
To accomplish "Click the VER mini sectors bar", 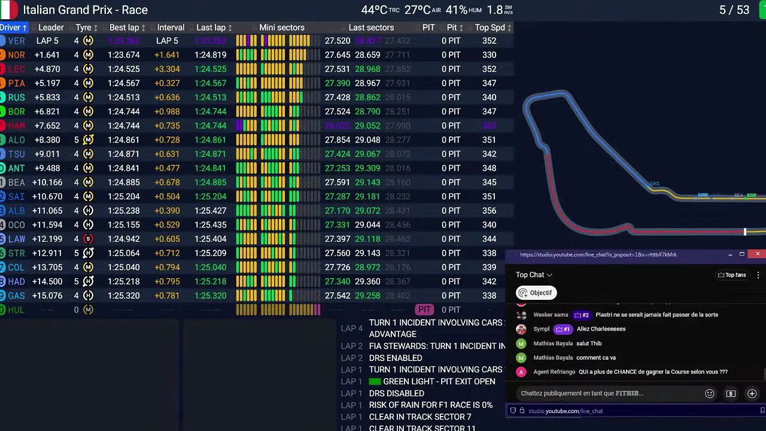I will tap(278, 41).
